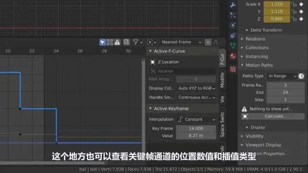Image resolution: width=308 pixels, height=173 pixels.
Task: Click the Value 8.27 m field
Action: (196, 136)
